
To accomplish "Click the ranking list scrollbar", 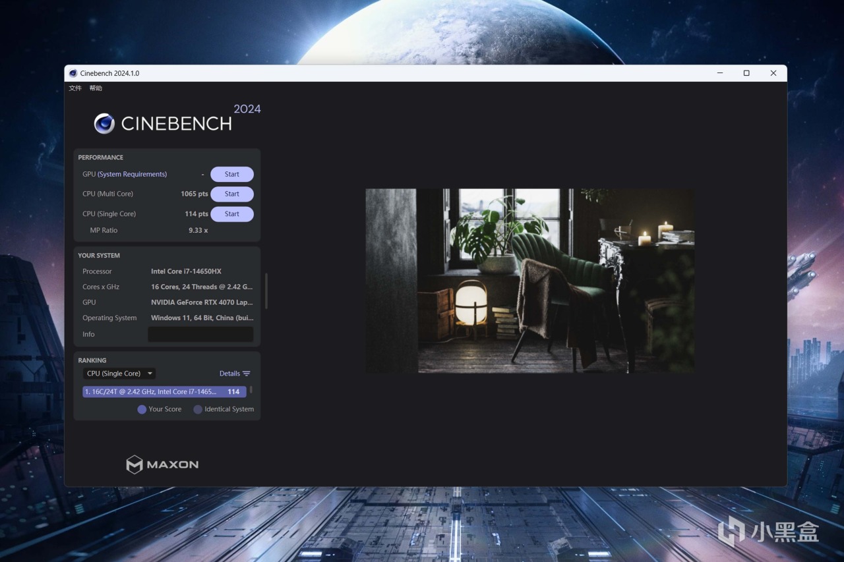I will pyautogui.click(x=251, y=390).
